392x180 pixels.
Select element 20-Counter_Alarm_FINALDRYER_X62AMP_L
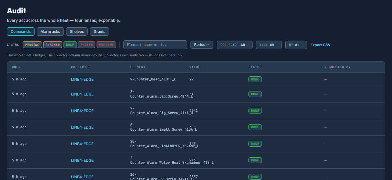coord(165,144)
